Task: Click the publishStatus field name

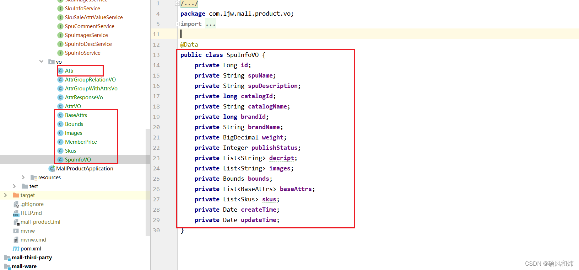Action: pos(275,148)
